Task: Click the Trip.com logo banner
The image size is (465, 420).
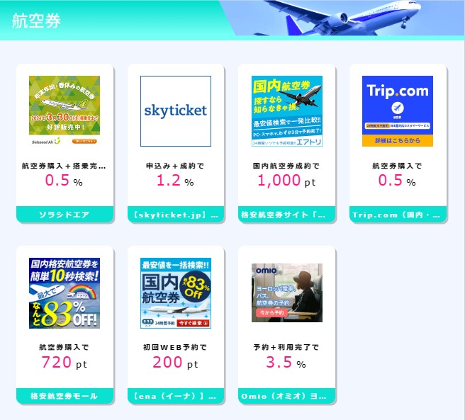Action: [398, 111]
